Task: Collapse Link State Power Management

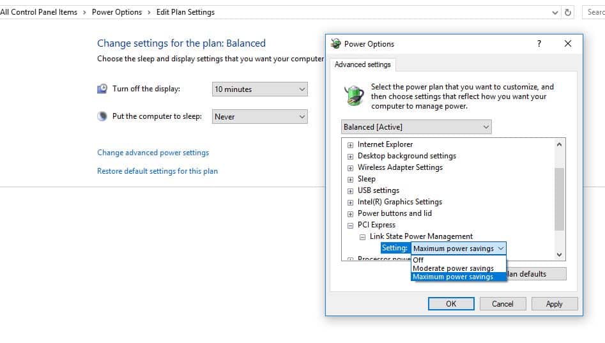Action: pyautogui.click(x=362, y=237)
